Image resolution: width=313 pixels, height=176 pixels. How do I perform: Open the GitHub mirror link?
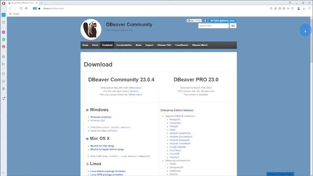135,94
